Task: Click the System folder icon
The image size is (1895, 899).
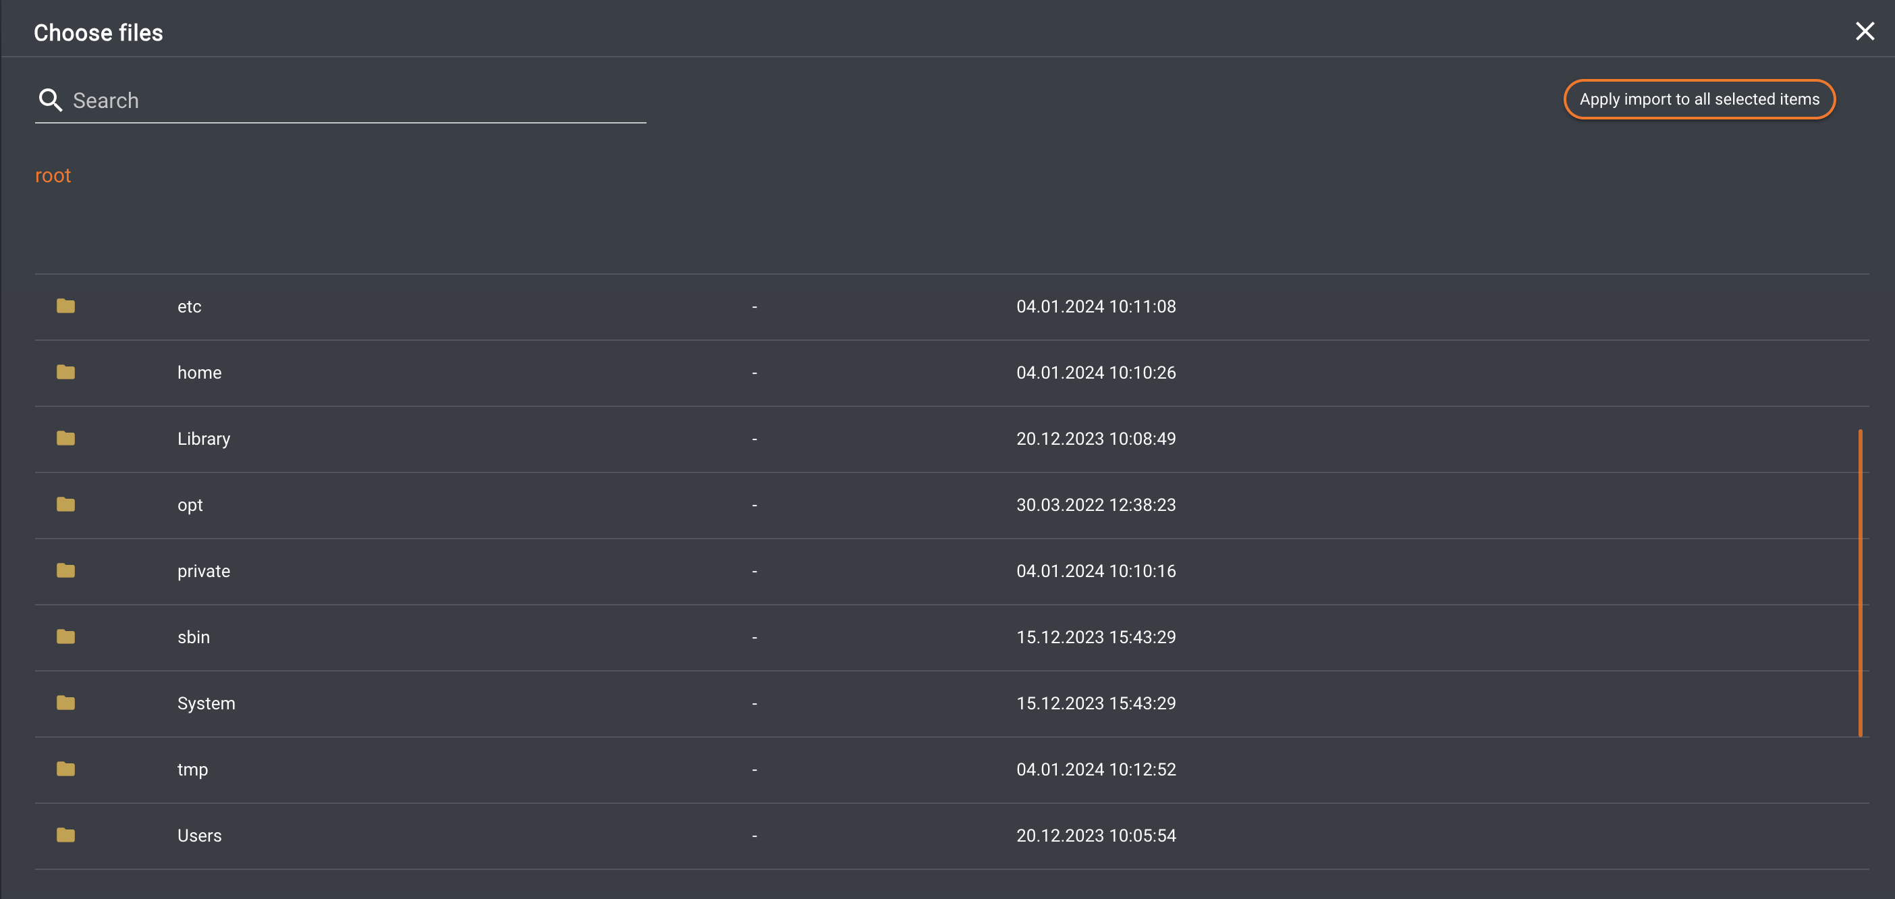Action: (65, 703)
